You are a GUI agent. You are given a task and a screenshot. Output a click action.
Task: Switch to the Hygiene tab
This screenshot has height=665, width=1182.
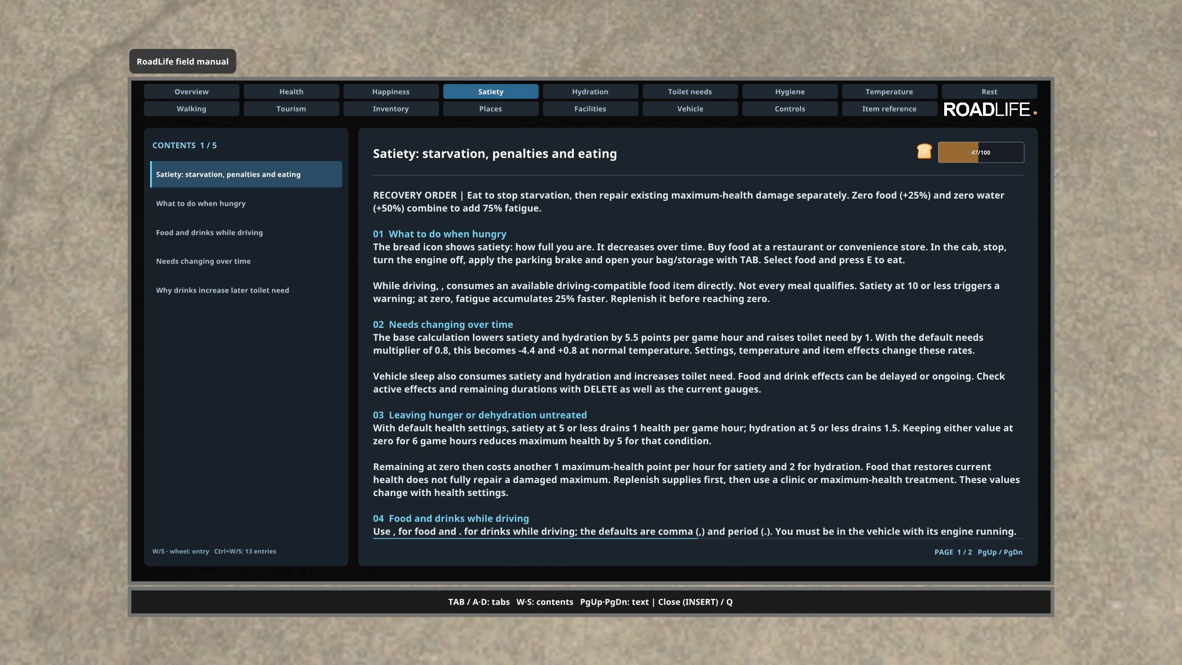790,91
